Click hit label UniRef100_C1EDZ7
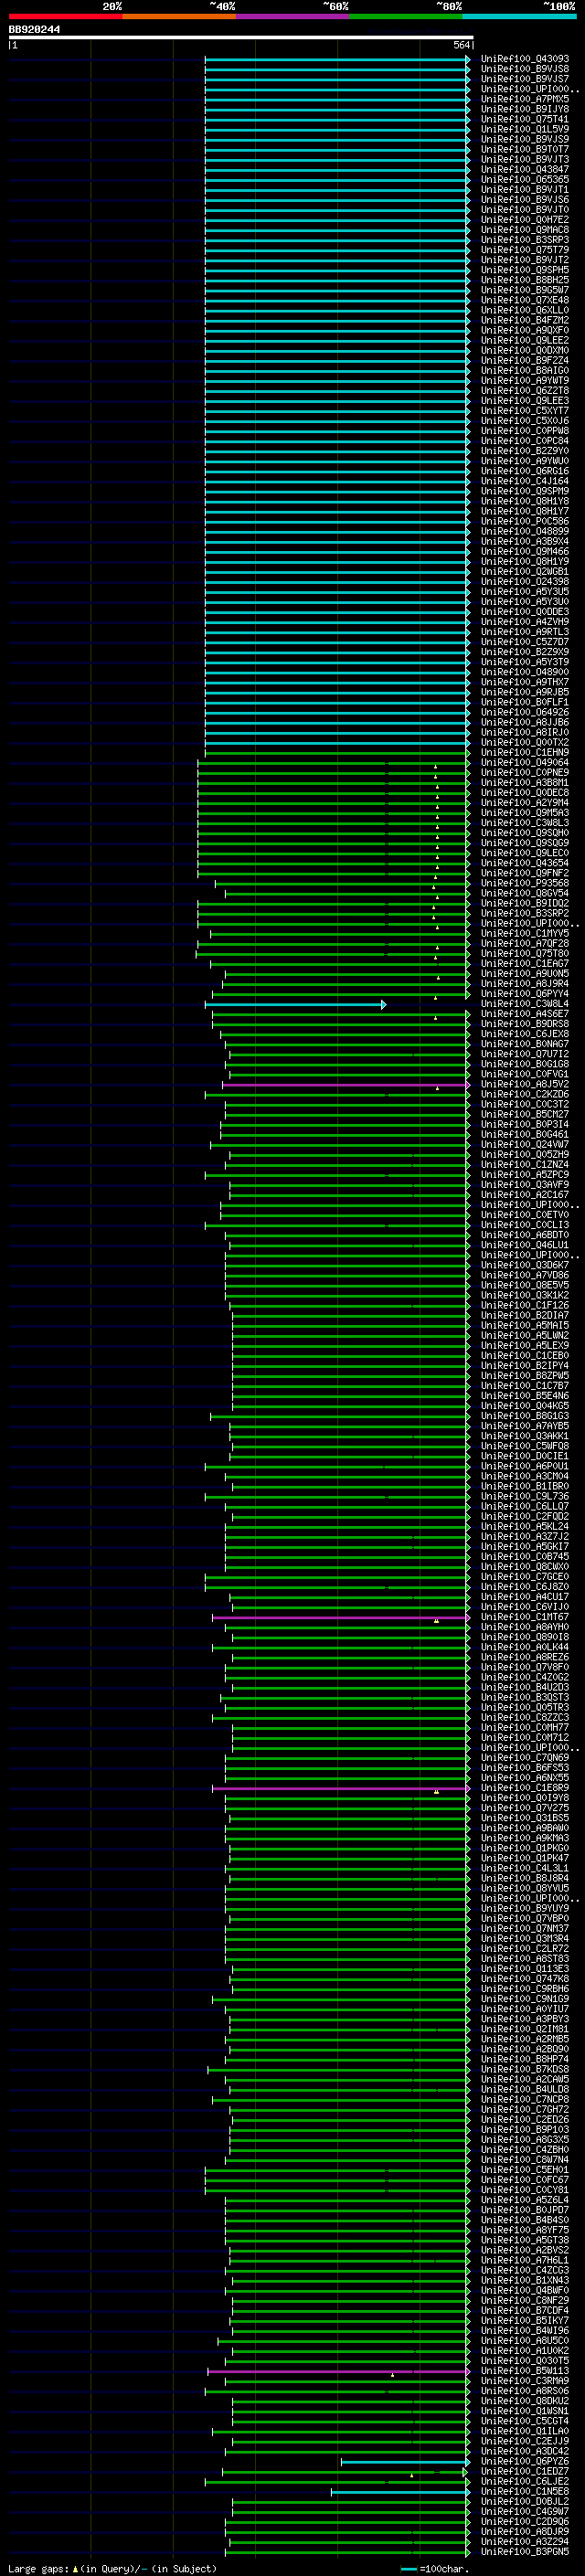Image resolution: width=585 pixels, height=2576 pixels. (x=525, y=2472)
